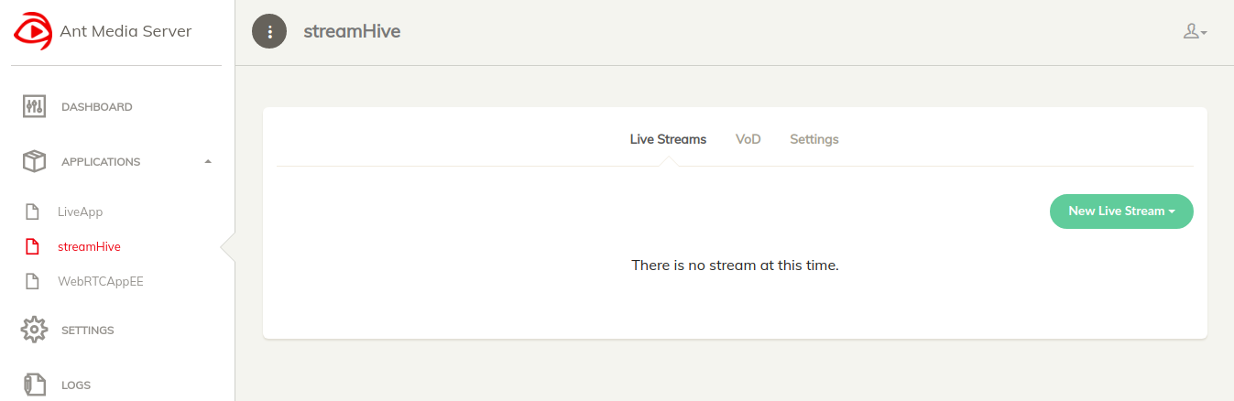
Task: Click the WebRTCAppEE file icon
Action: click(32, 281)
